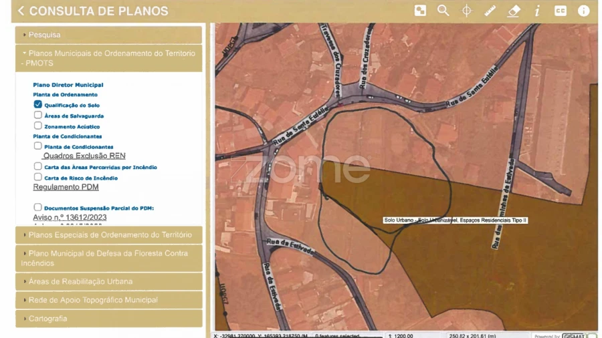Click the italic i identify tool
The width and height of the screenshot is (602, 338).
537,11
